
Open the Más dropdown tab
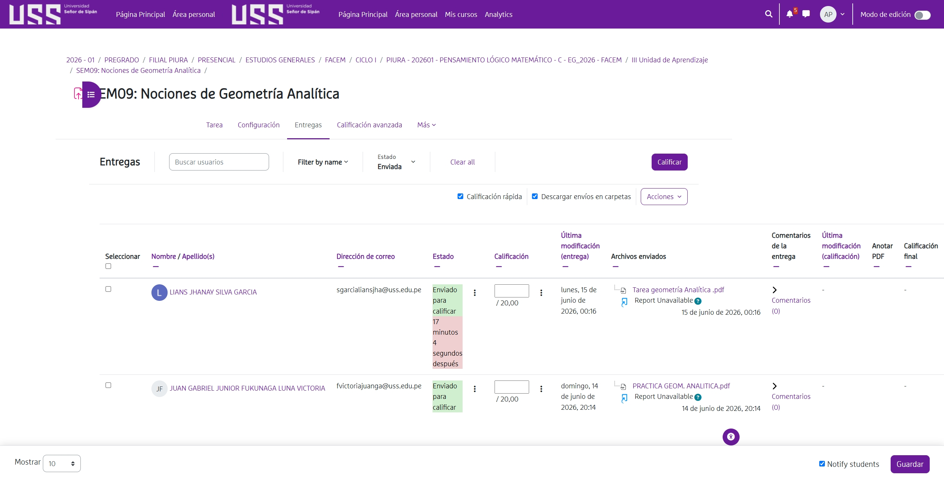pos(427,125)
